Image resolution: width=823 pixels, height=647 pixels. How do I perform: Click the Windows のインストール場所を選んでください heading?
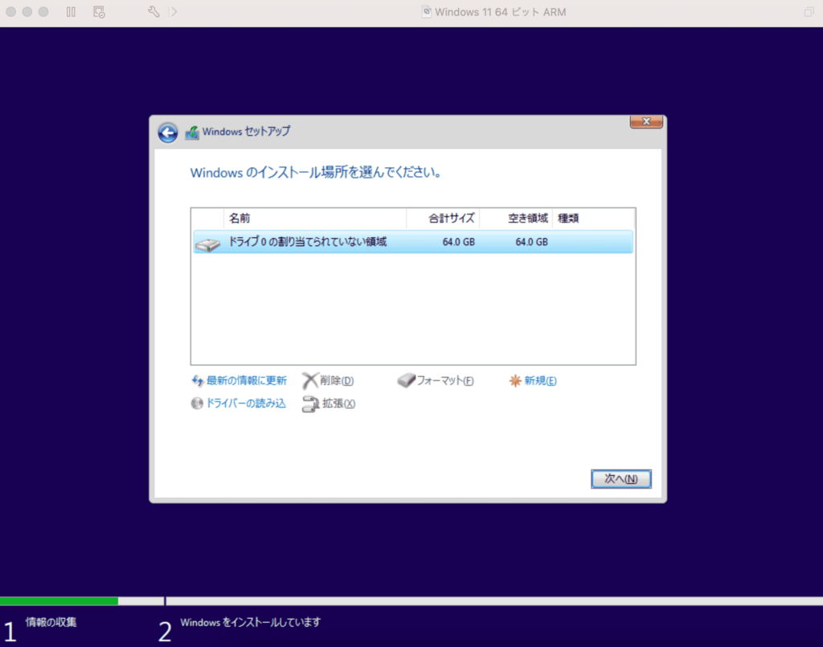(x=315, y=172)
